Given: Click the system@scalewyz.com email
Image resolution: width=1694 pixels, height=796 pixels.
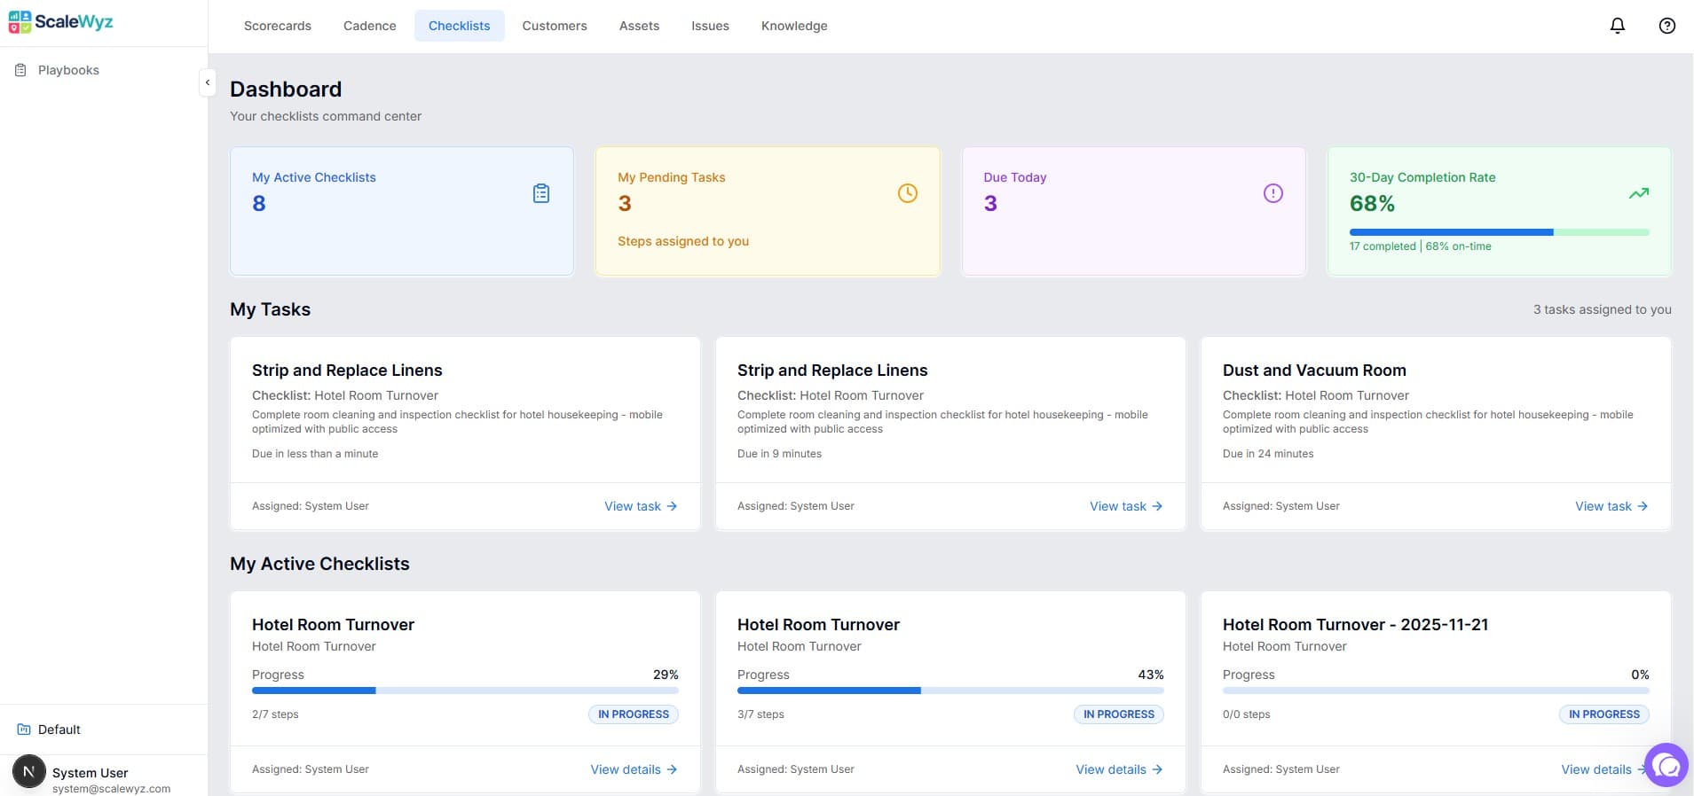Looking at the screenshot, I should (x=111, y=788).
